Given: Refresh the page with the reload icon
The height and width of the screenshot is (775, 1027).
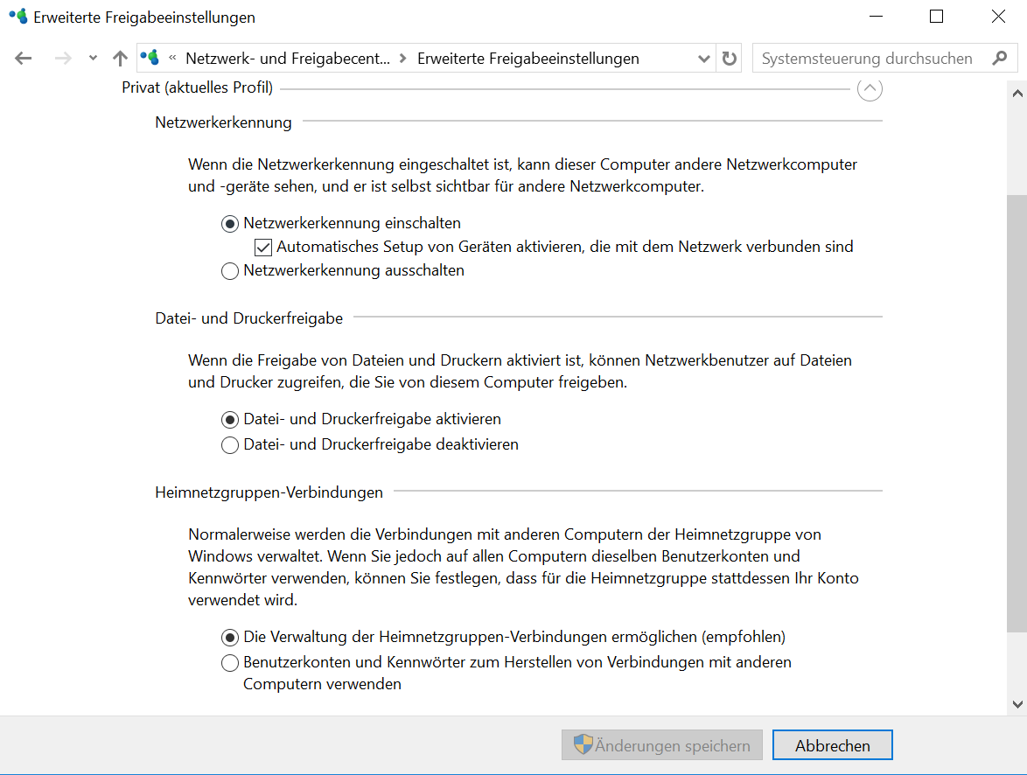Looking at the screenshot, I should (x=729, y=59).
